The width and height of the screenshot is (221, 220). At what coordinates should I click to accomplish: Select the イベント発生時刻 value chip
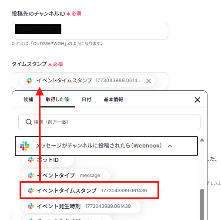(x=81, y=206)
